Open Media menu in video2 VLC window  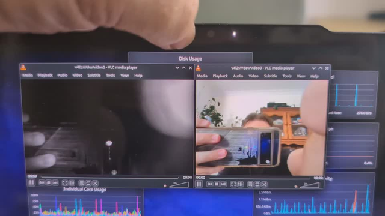(x=28, y=75)
